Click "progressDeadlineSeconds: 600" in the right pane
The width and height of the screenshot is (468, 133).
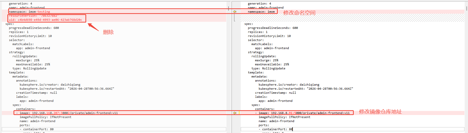coord(273,28)
